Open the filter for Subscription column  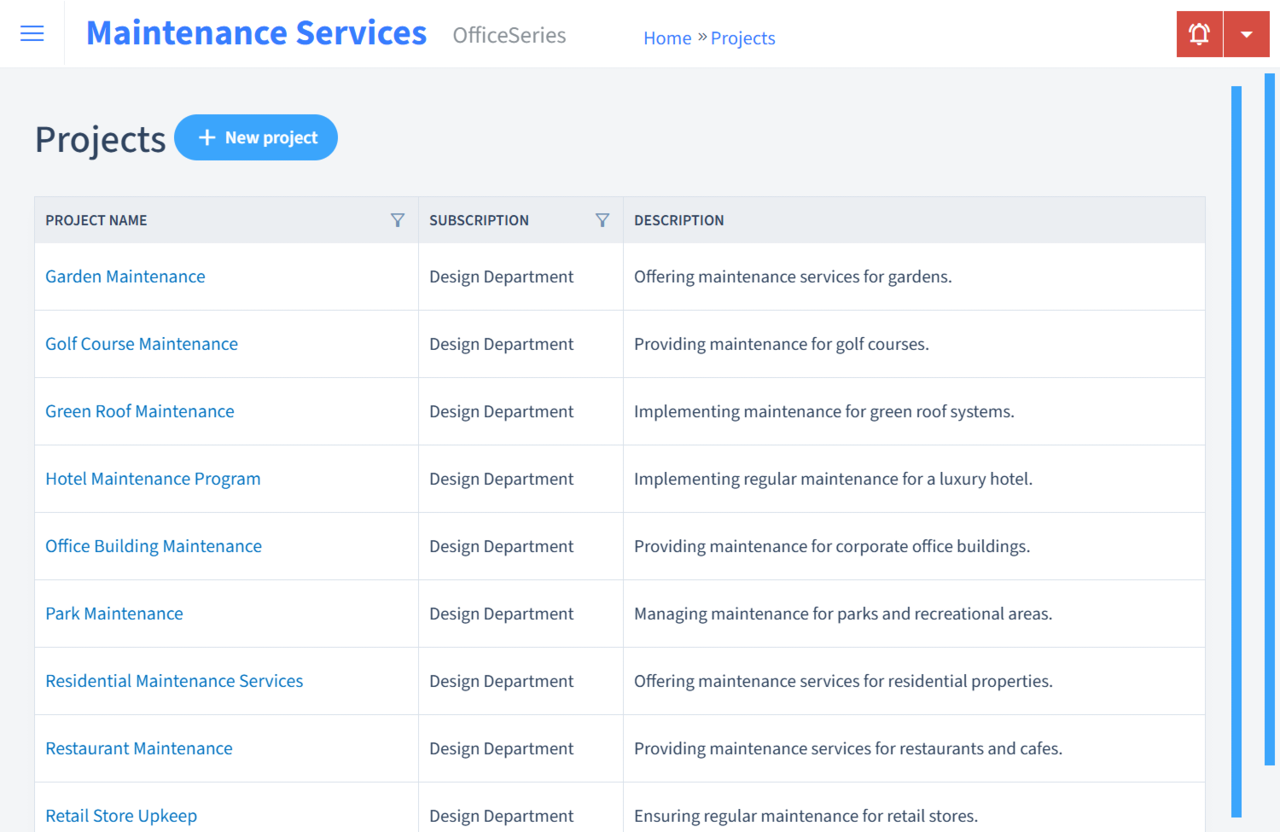click(602, 219)
